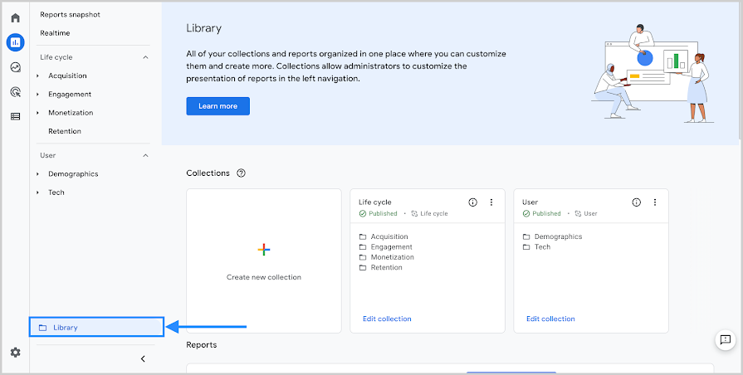The height and width of the screenshot is (375, 743).
Task: Click linked User label in card
Action: point(585,213)
